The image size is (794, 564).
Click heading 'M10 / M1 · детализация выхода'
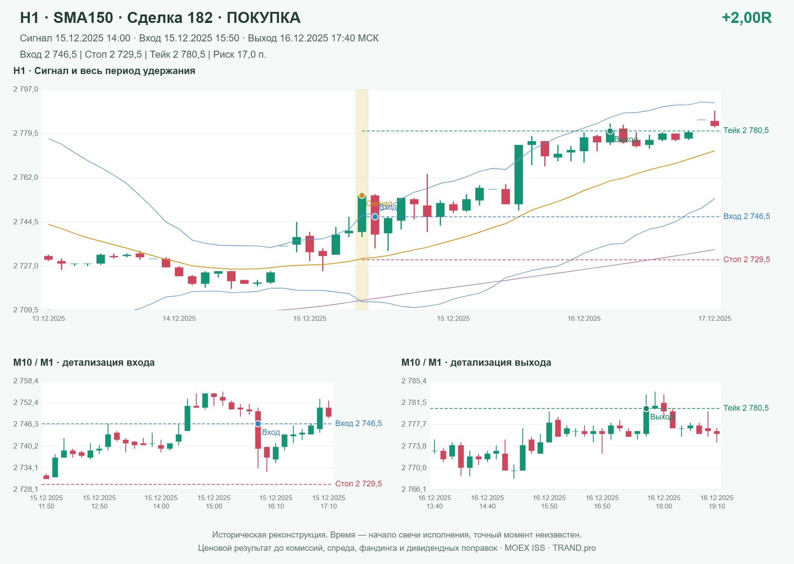coord(476,363)
